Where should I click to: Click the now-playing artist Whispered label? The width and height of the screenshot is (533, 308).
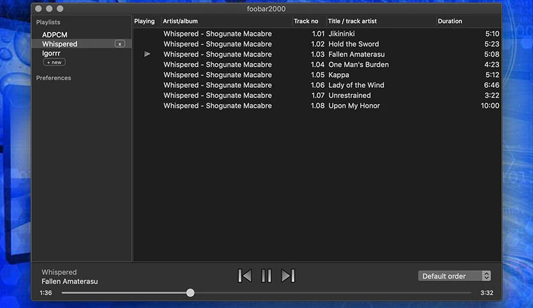(x=59, y=272)
